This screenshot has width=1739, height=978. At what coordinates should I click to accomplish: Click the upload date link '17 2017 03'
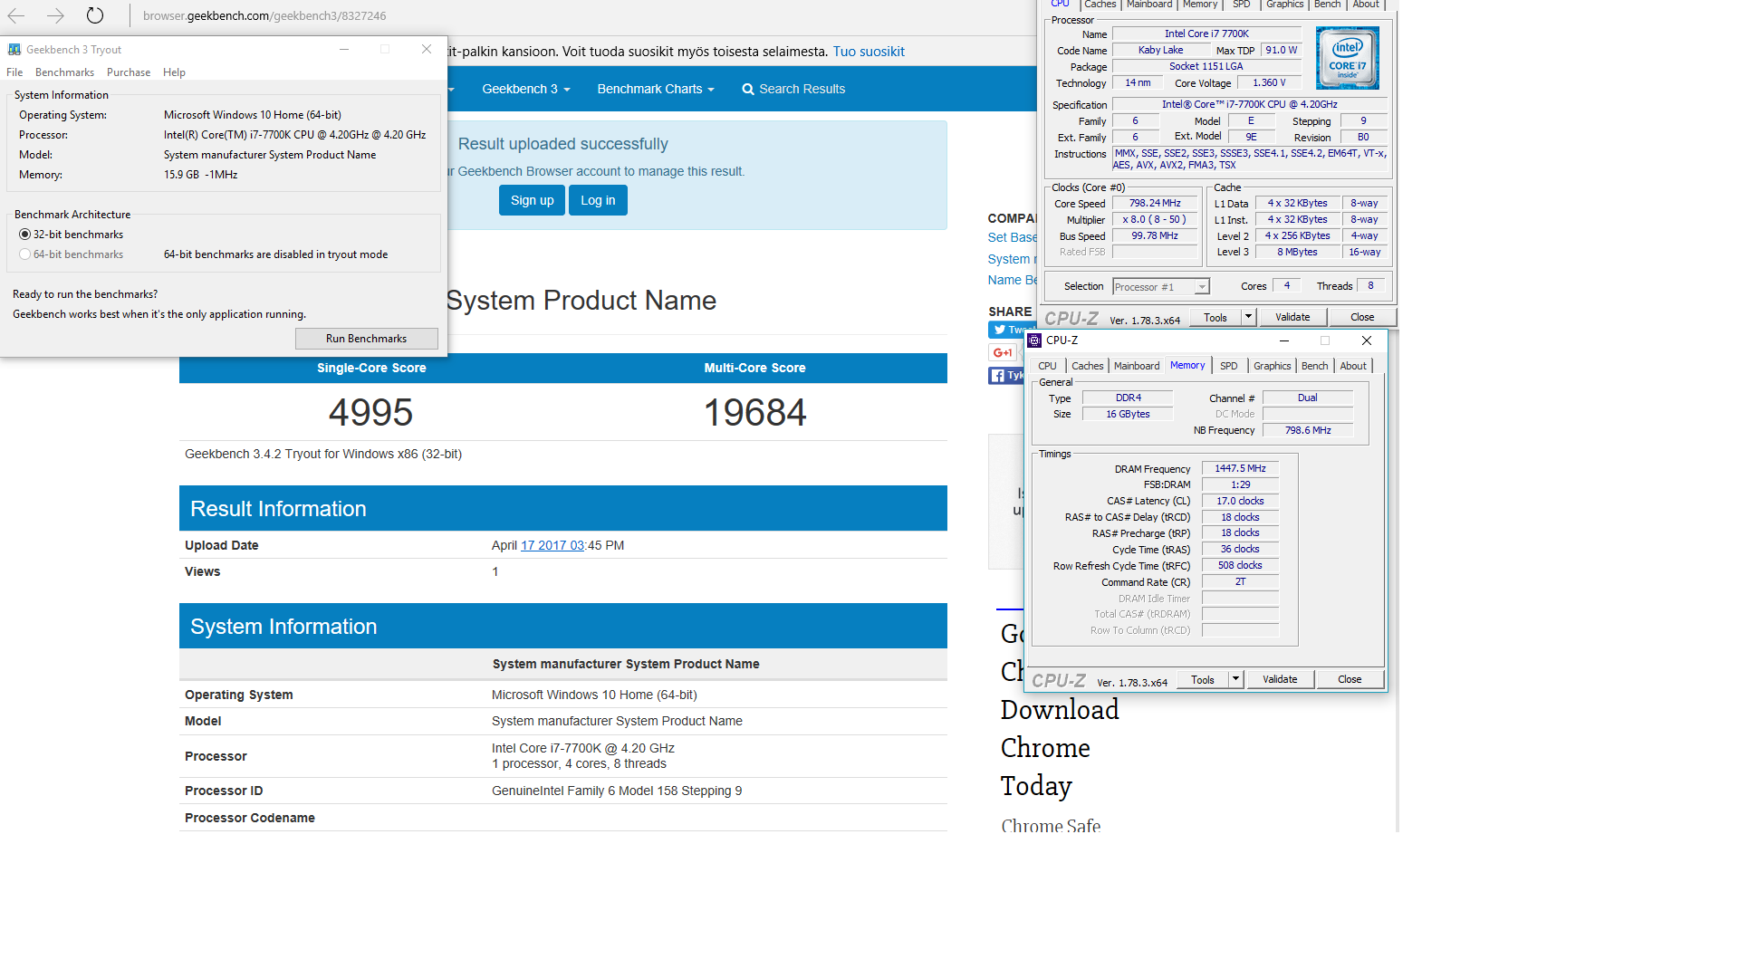(552, 545)
